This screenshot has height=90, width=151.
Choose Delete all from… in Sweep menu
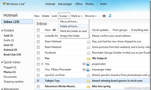pos(73,26)
